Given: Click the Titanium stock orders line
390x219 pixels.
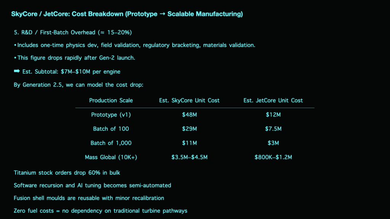Looking at the screenshot, I should [x=67, y=173].
